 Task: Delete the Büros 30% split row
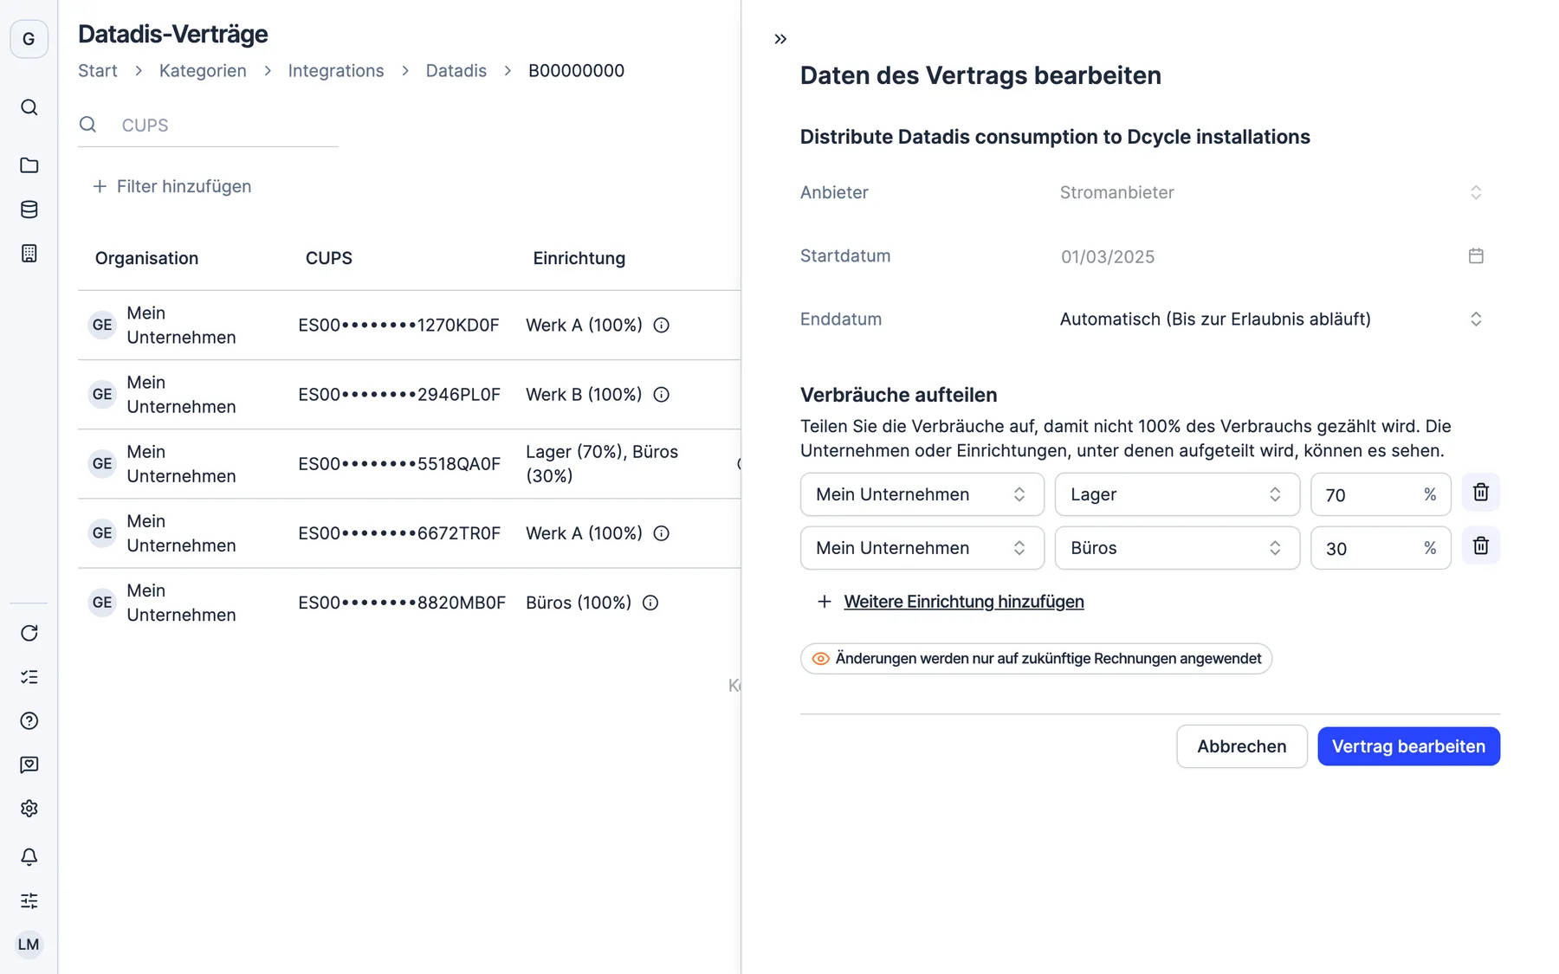click(x=1481, y=546)
